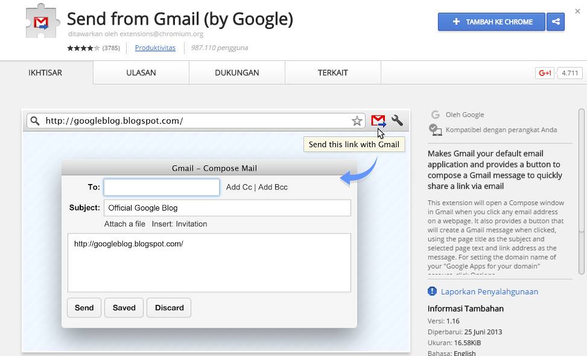Click Attach a file in the compose preview
Image resolution: width=587 pixels, height=356 pixels.
click(125, 224)
